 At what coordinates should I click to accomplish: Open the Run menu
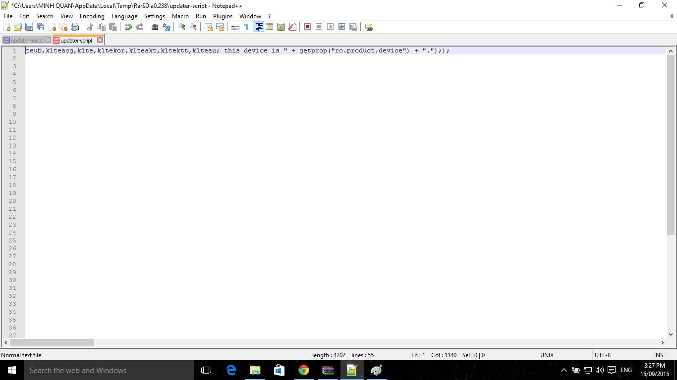point(201,16)
